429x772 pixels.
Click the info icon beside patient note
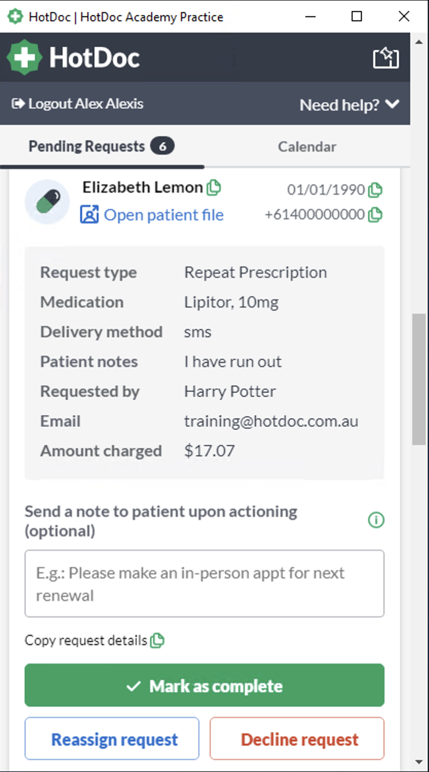(376, 521)
